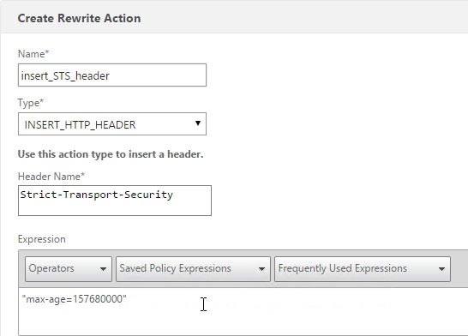Open the Operators dropdown
This screenshot has width=468, height=336.
[69, 268]
